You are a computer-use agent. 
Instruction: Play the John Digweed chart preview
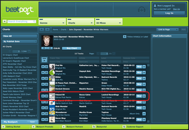tap(44, 48)
